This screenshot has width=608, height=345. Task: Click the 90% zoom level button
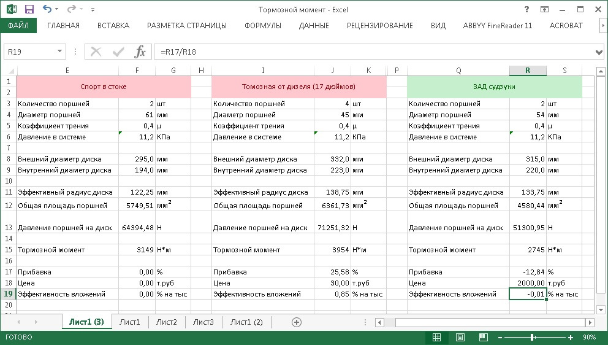coord(589,338)
